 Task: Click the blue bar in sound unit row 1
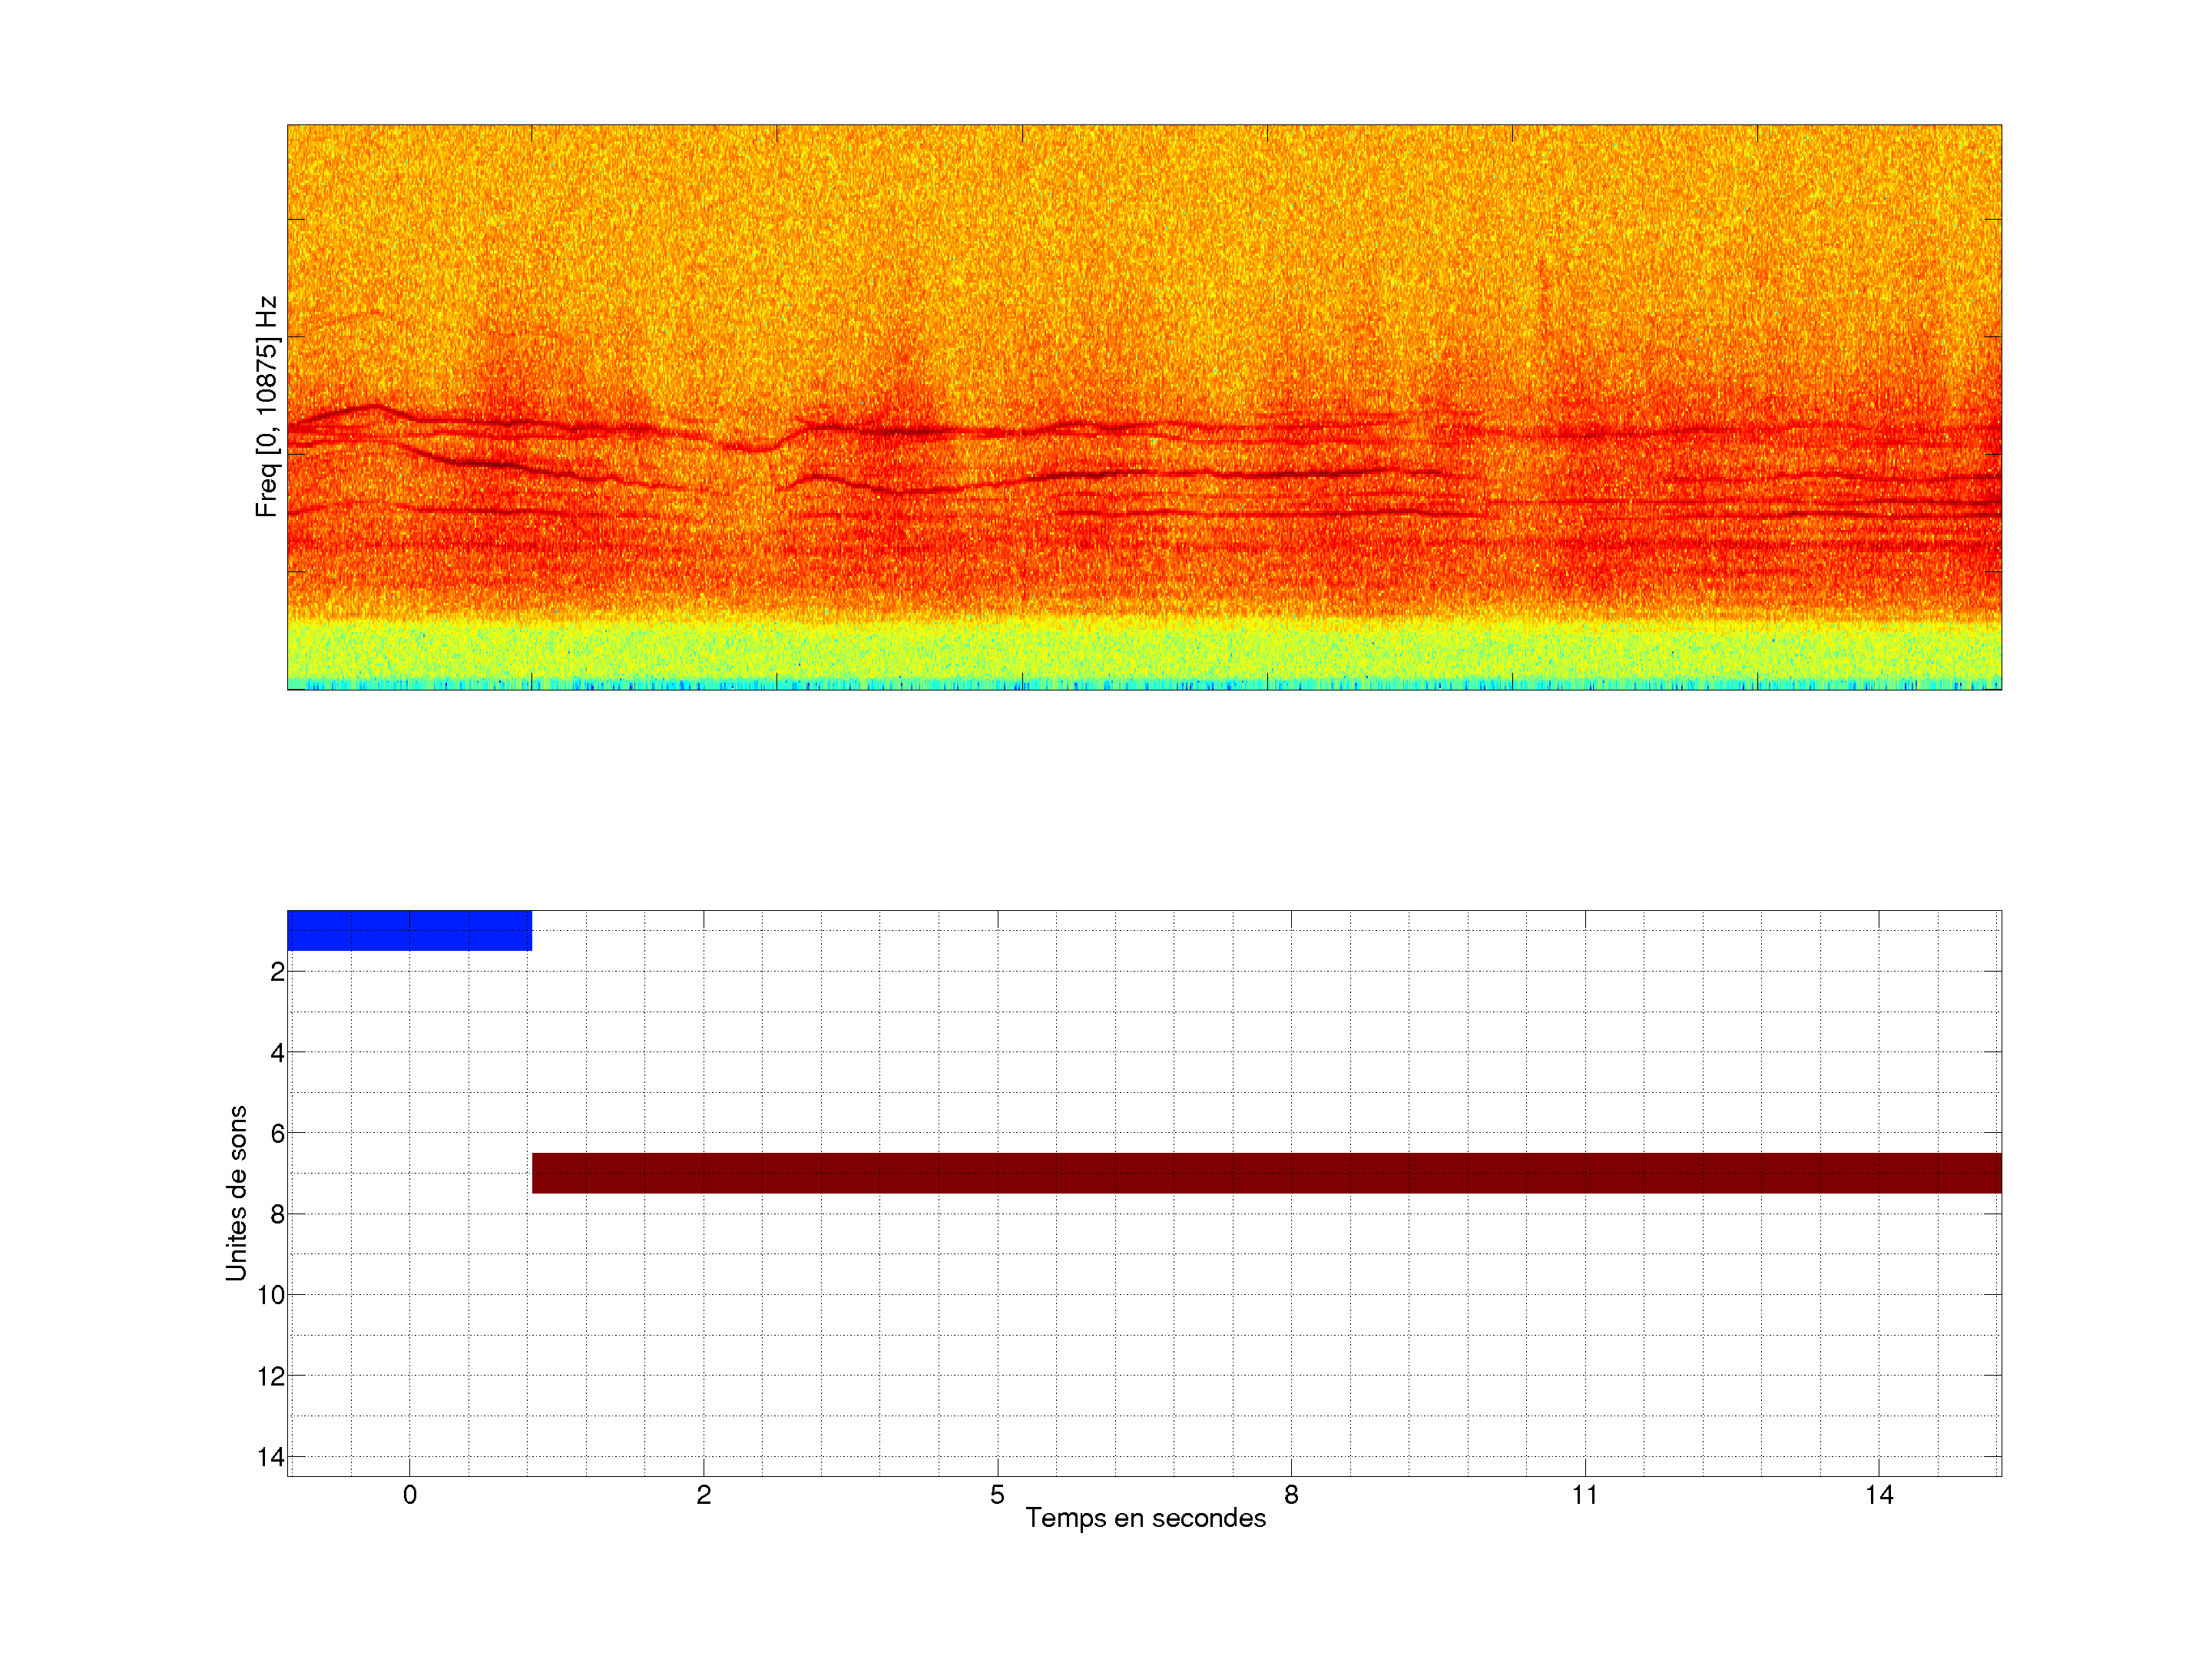[409, 930]
